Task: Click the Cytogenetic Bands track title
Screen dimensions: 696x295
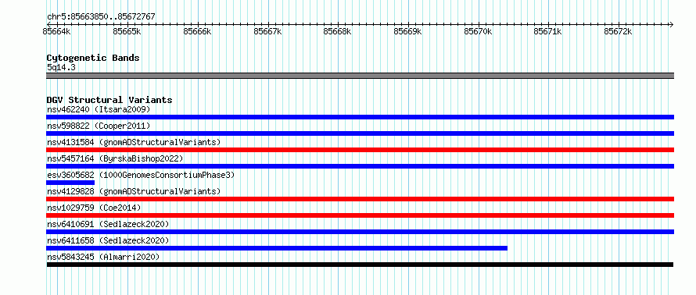Action: (x=93, y=58)
